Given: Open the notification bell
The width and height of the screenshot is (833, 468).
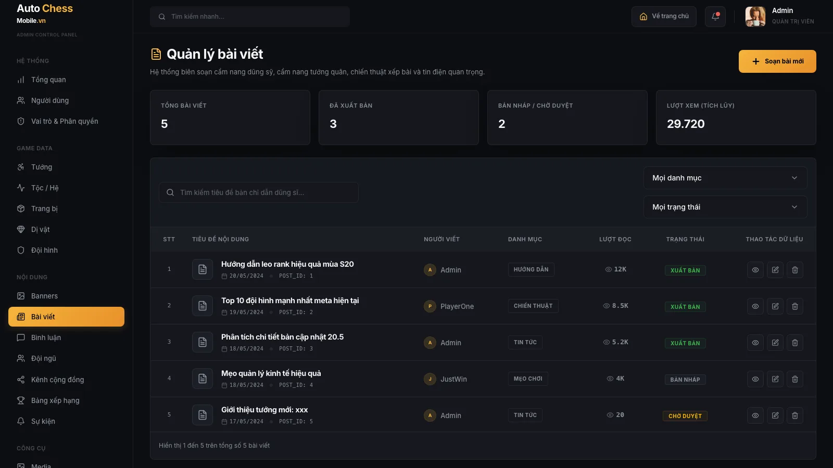Looking at the screenshot, I should 715,17.
